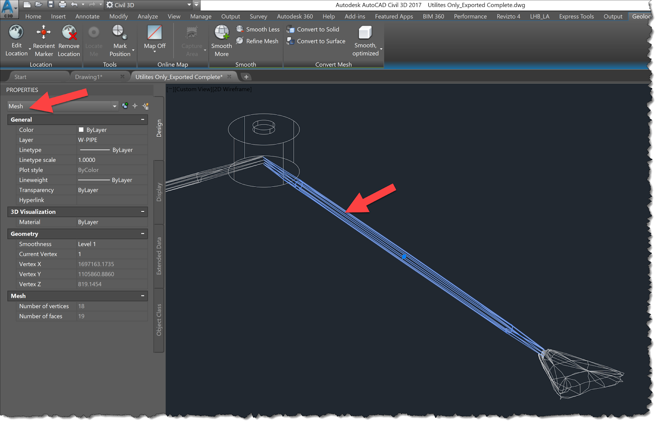Expand the Online Map panel title
Screen dimensions: 659x425
(x=173, y=65)
